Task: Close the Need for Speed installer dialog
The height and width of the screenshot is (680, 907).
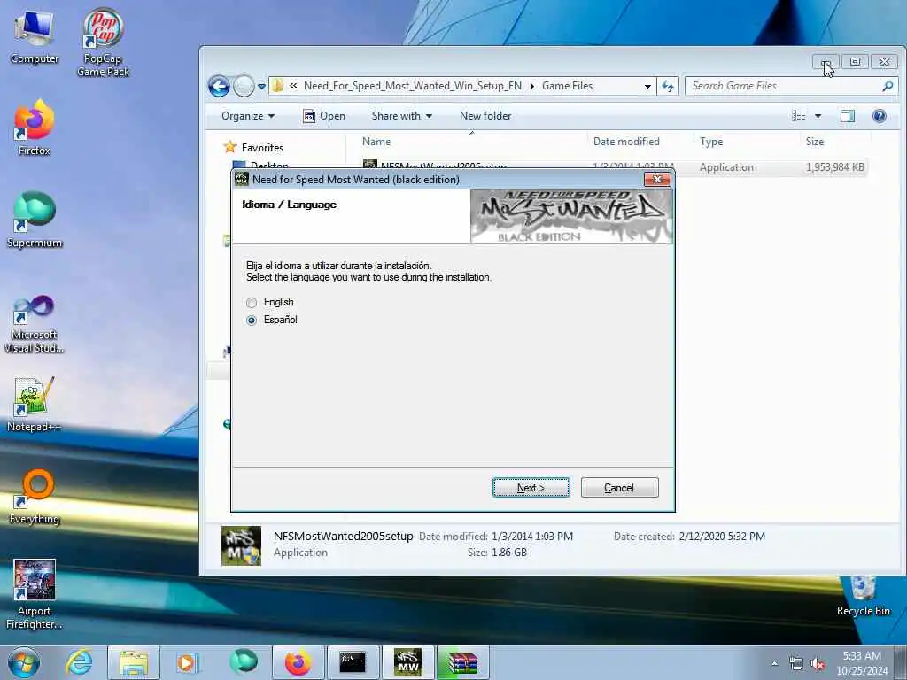Action: click(657, 179)
